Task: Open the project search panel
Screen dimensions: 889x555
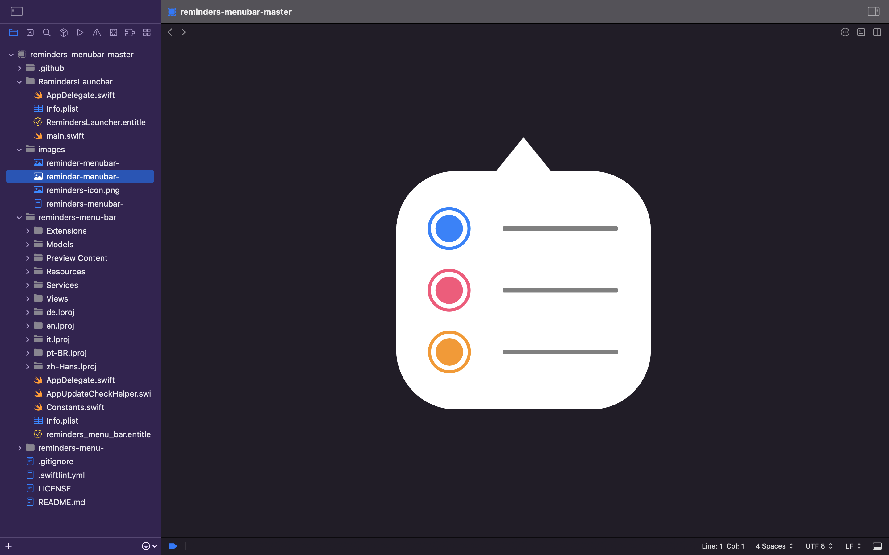Action: pos(47,32)
